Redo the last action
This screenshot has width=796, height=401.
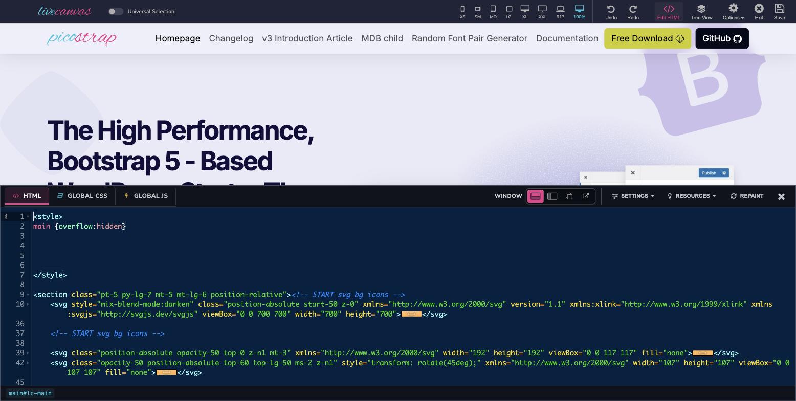(x=633, y=11)
